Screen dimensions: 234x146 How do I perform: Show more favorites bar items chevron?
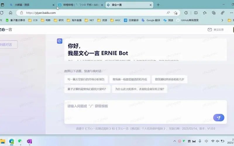[x=222, y=20]
